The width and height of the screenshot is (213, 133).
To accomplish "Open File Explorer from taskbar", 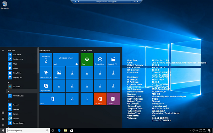I will point(65,131).
